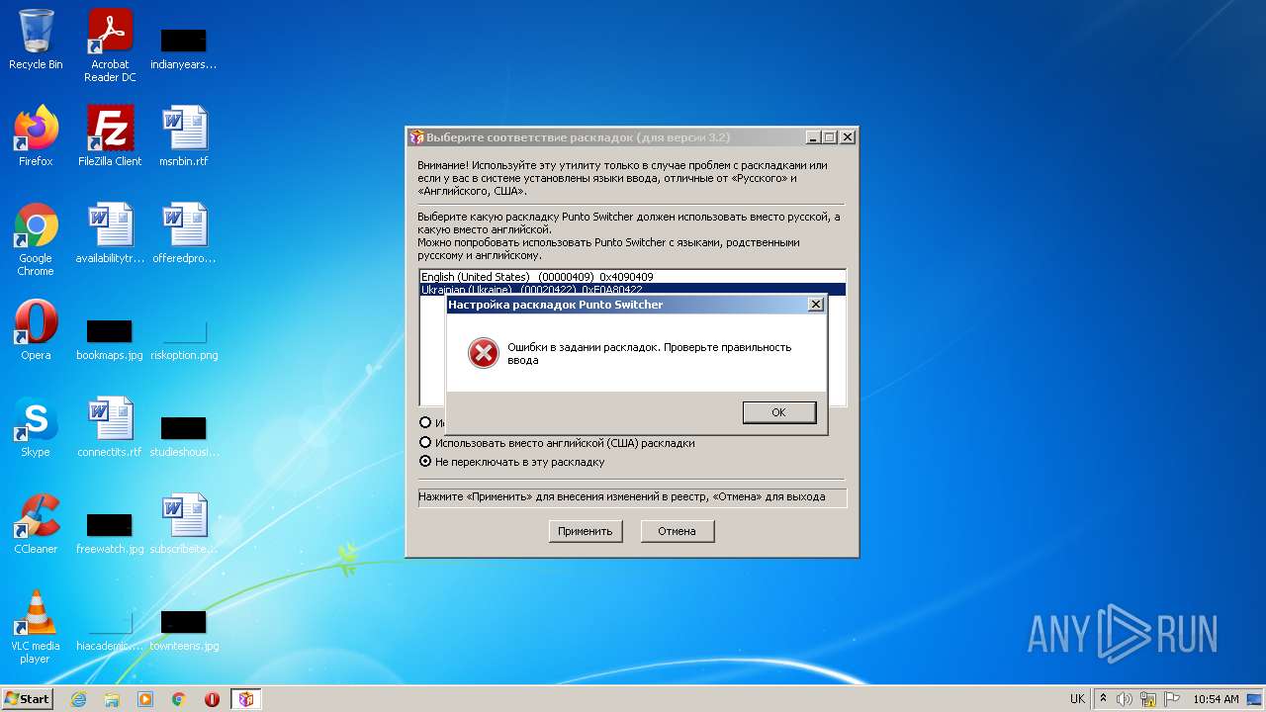
Task: Select 'Использовать вместо английской (США) раскладки'
Action: tap(557, 443)
